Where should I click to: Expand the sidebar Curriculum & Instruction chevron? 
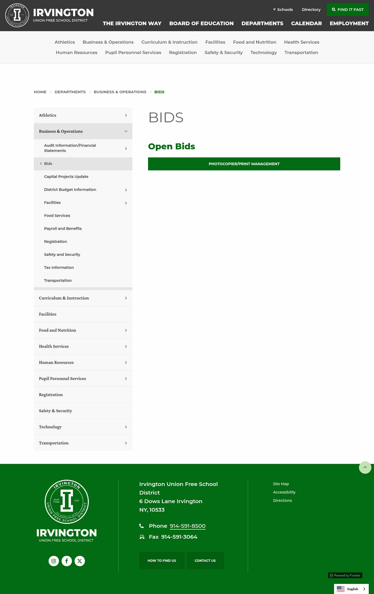pyautogui.click(x=126, y=298)
